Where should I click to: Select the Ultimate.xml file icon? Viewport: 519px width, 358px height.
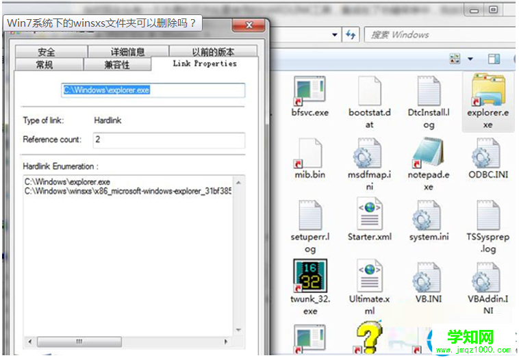click(x=369, y=276)
